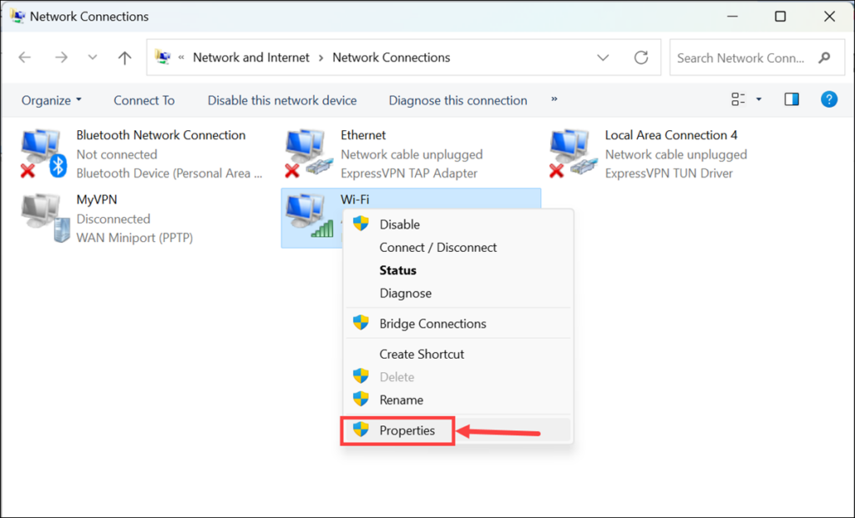This screenshot has height=518, width=855.
Task: Toggle the preview pane icon
Action: (792, 100)
